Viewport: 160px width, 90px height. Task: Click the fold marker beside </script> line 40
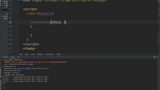(x=18, y=44)
